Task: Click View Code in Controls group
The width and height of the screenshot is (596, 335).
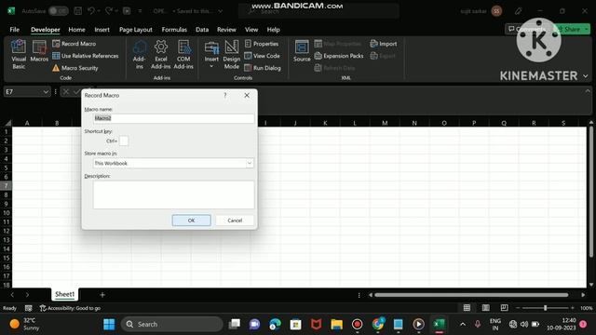Action: 262,56
